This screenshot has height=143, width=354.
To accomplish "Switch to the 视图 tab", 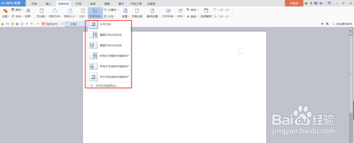I will point(107,4).
